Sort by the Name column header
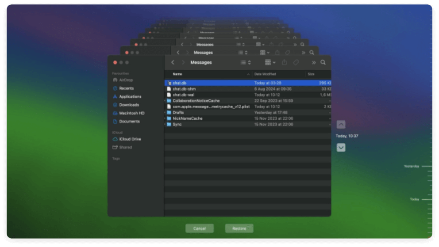Viewport: 439px width, 247px height. [177, 74]
